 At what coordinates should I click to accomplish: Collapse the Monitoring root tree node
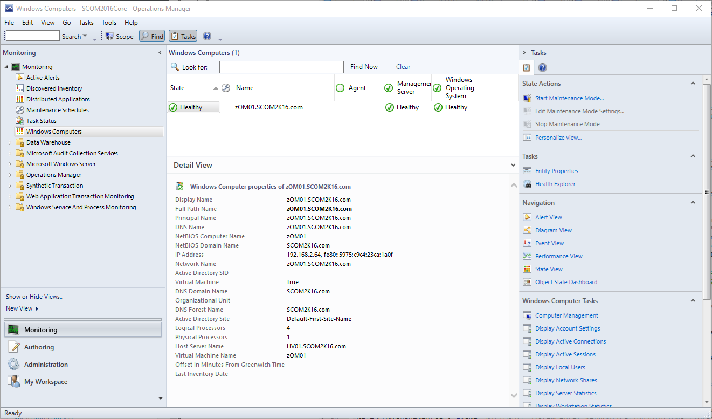6,67
